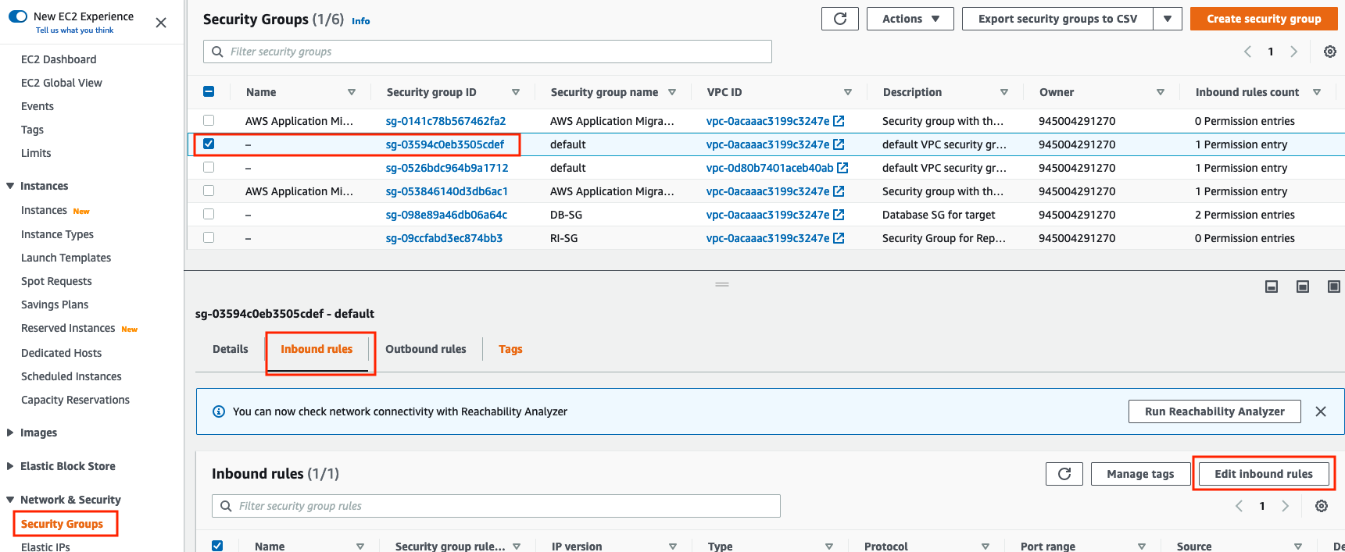Check the DB-SG row checkbox
This screenshot has width=1345, height=552.
click(x=209, y=214)
